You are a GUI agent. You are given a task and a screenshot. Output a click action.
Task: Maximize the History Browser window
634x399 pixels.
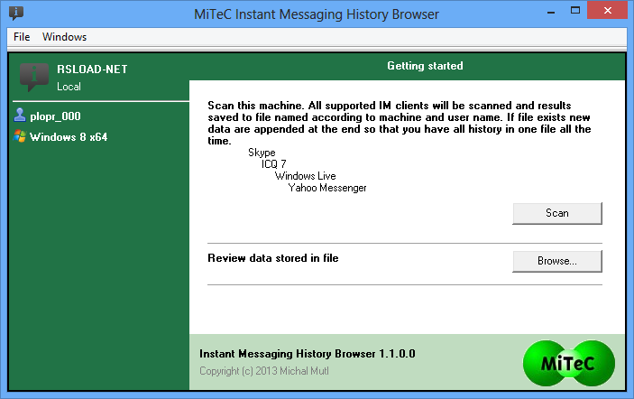click(x=575, y=11)
